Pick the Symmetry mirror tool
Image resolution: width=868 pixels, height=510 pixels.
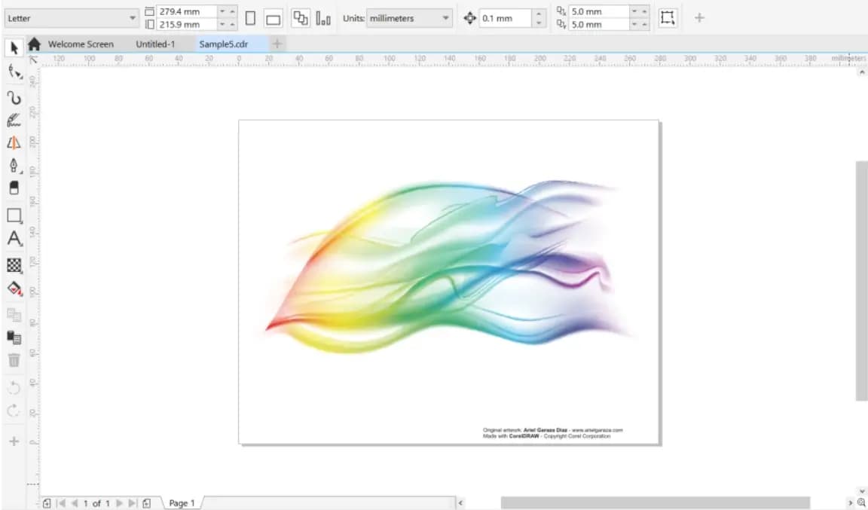14,143
